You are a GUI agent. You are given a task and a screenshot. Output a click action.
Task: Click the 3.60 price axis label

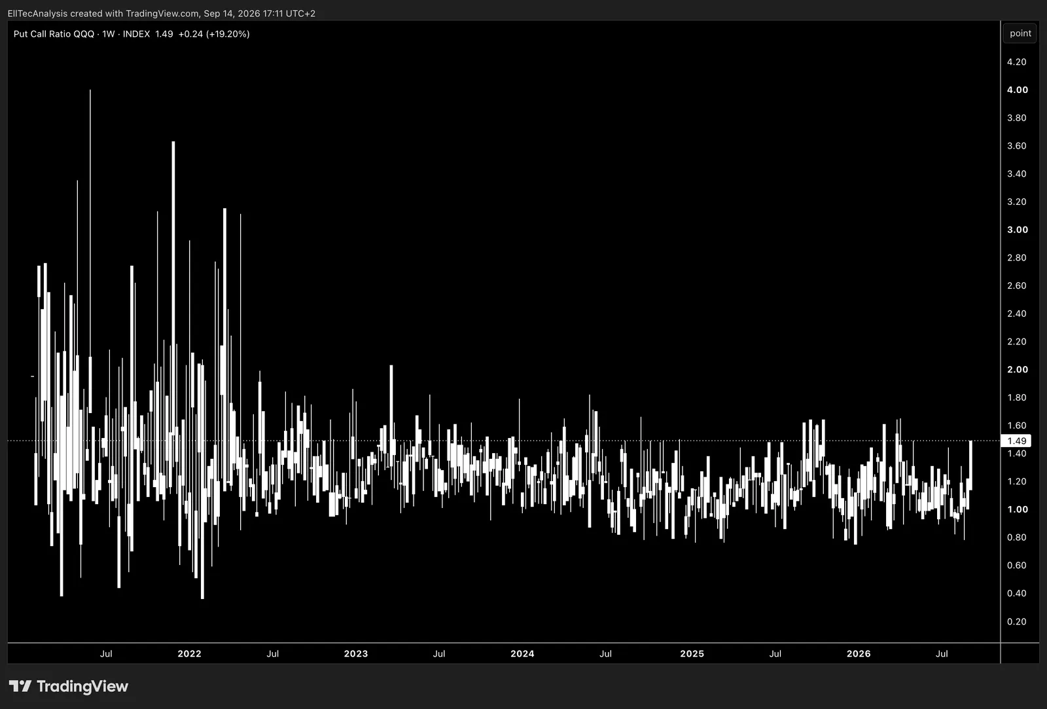tap(1017, 145)
